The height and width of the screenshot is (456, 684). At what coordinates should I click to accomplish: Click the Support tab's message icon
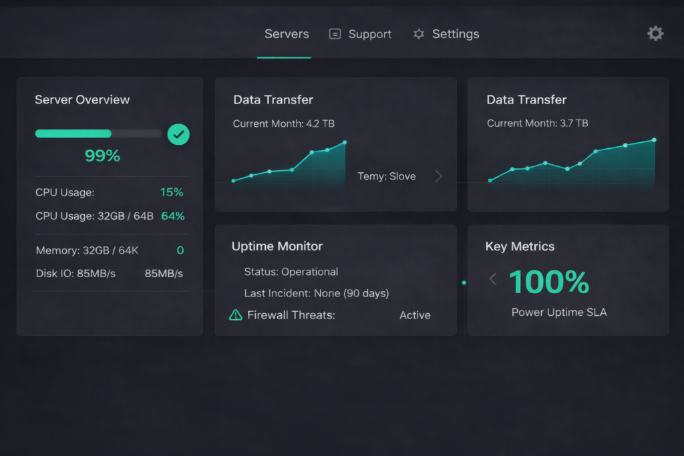click(x=335, y=34)
